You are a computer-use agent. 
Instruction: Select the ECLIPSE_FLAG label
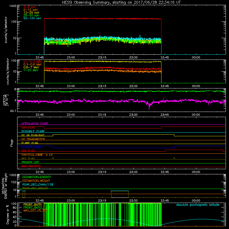[x=31, y=147]
